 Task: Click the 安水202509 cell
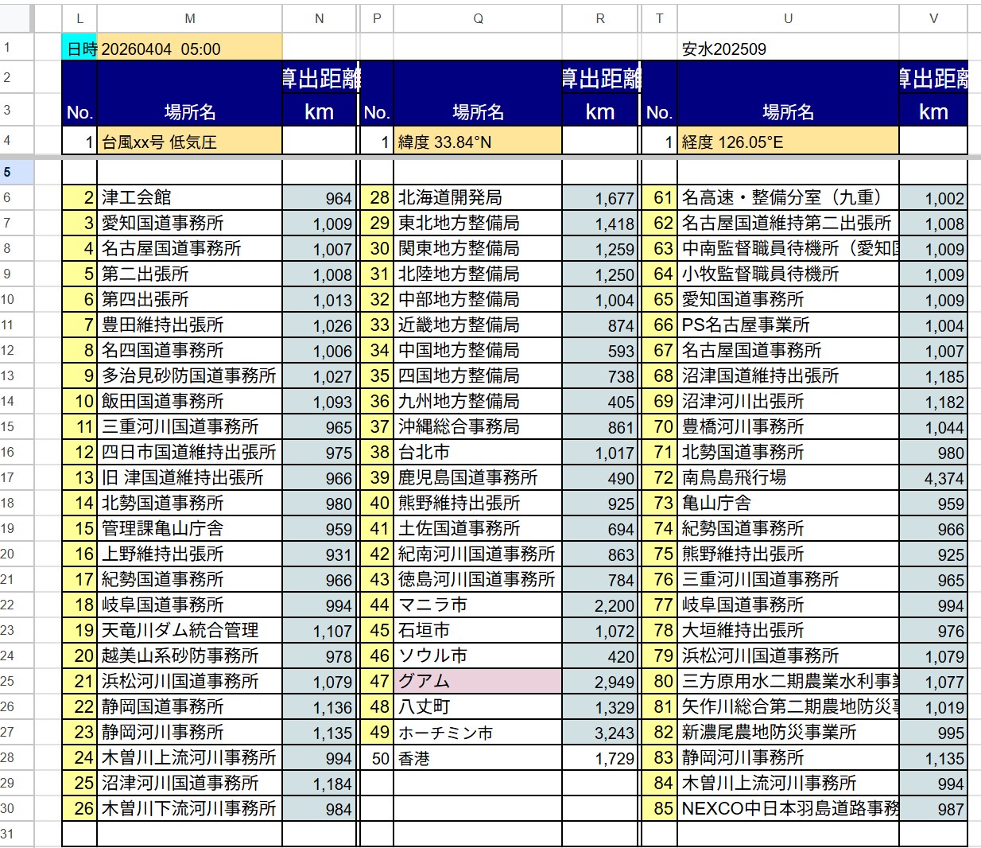click(x=788, y=49)
